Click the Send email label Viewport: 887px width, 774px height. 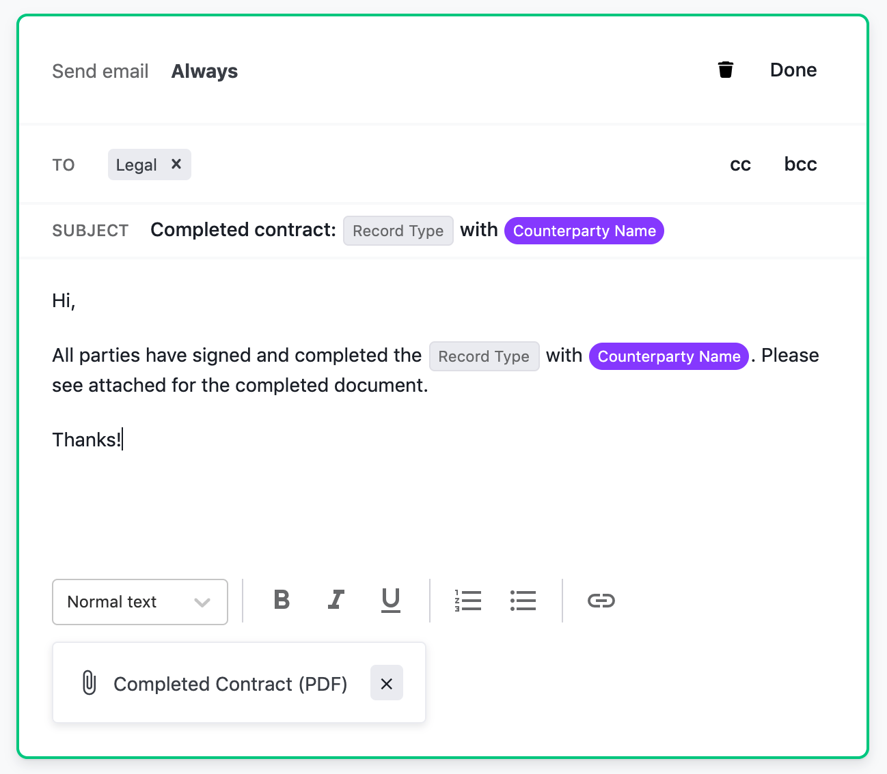(100, 70)
